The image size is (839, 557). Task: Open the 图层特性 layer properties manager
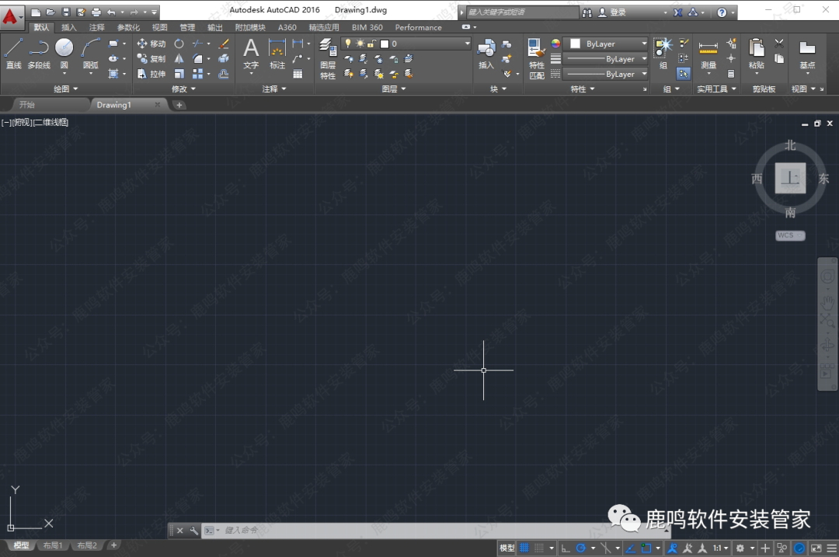pyautogui.click(x=328, y=58)
